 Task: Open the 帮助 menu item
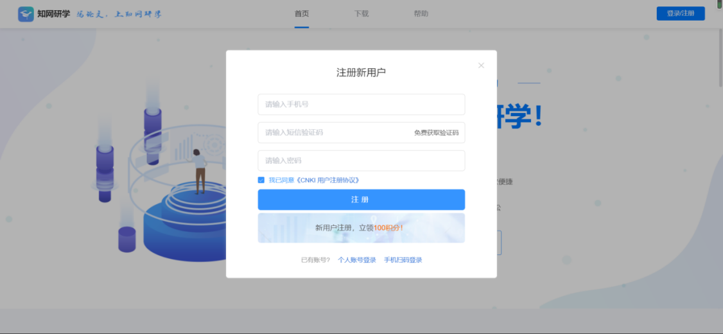click(421, 13)
